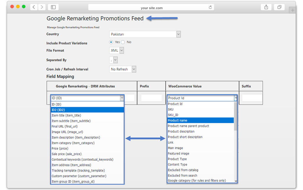Select No for Include Product Variations
This screenshot has height=190, width=303.
click(123, 42)
